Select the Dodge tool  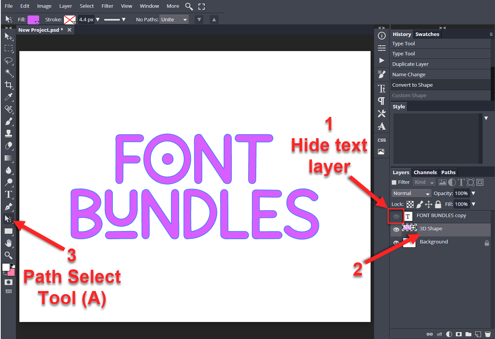[8, 182]
